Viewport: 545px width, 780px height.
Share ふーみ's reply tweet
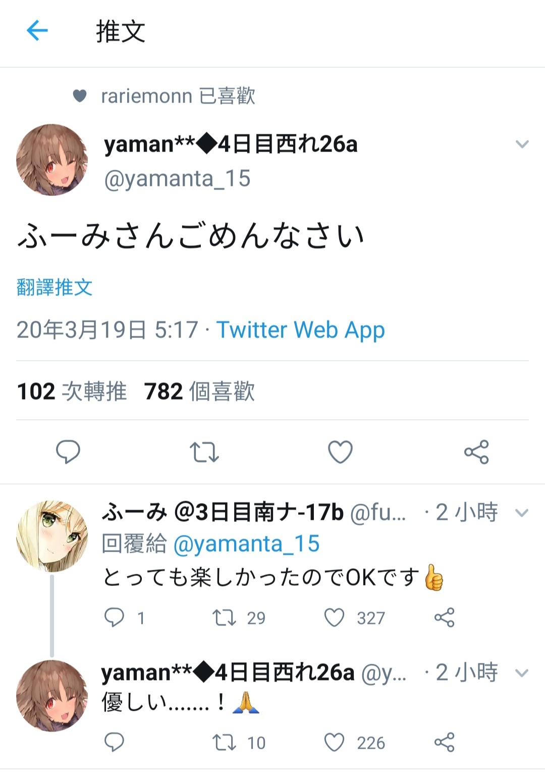(x=445, y=617)
